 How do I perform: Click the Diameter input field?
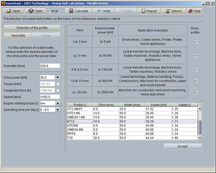[50, 66]
